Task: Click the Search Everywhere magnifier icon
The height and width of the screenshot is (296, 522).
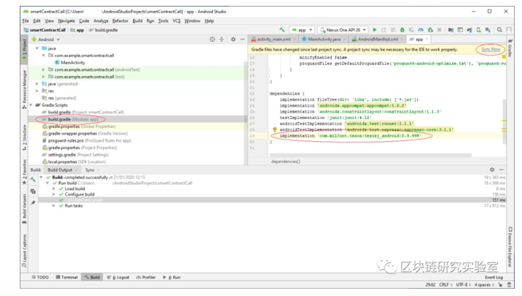Action: point(499,30)
